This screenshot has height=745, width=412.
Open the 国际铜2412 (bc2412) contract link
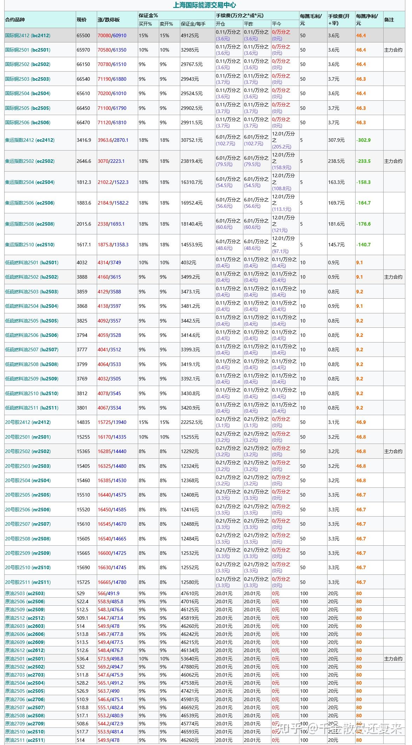pyautogui.click(x=28, y=35)
